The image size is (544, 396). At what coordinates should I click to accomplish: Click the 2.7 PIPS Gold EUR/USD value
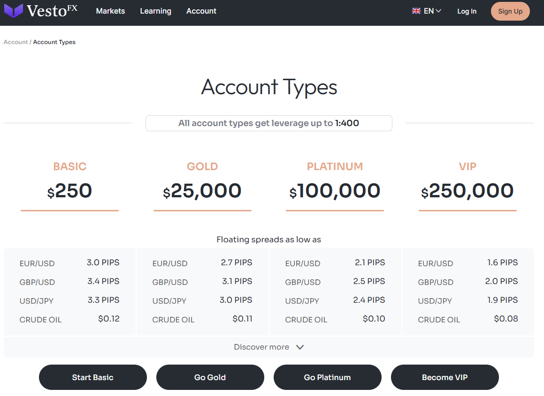pos(237,262)
